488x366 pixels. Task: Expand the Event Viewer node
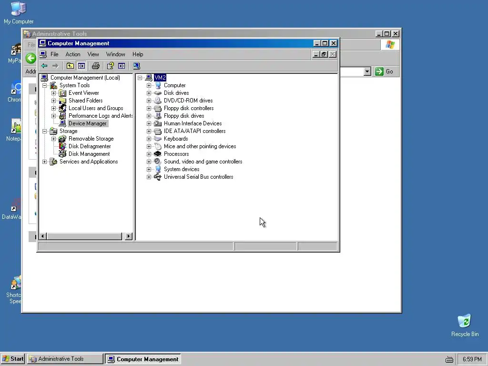(x=53, y=93)
